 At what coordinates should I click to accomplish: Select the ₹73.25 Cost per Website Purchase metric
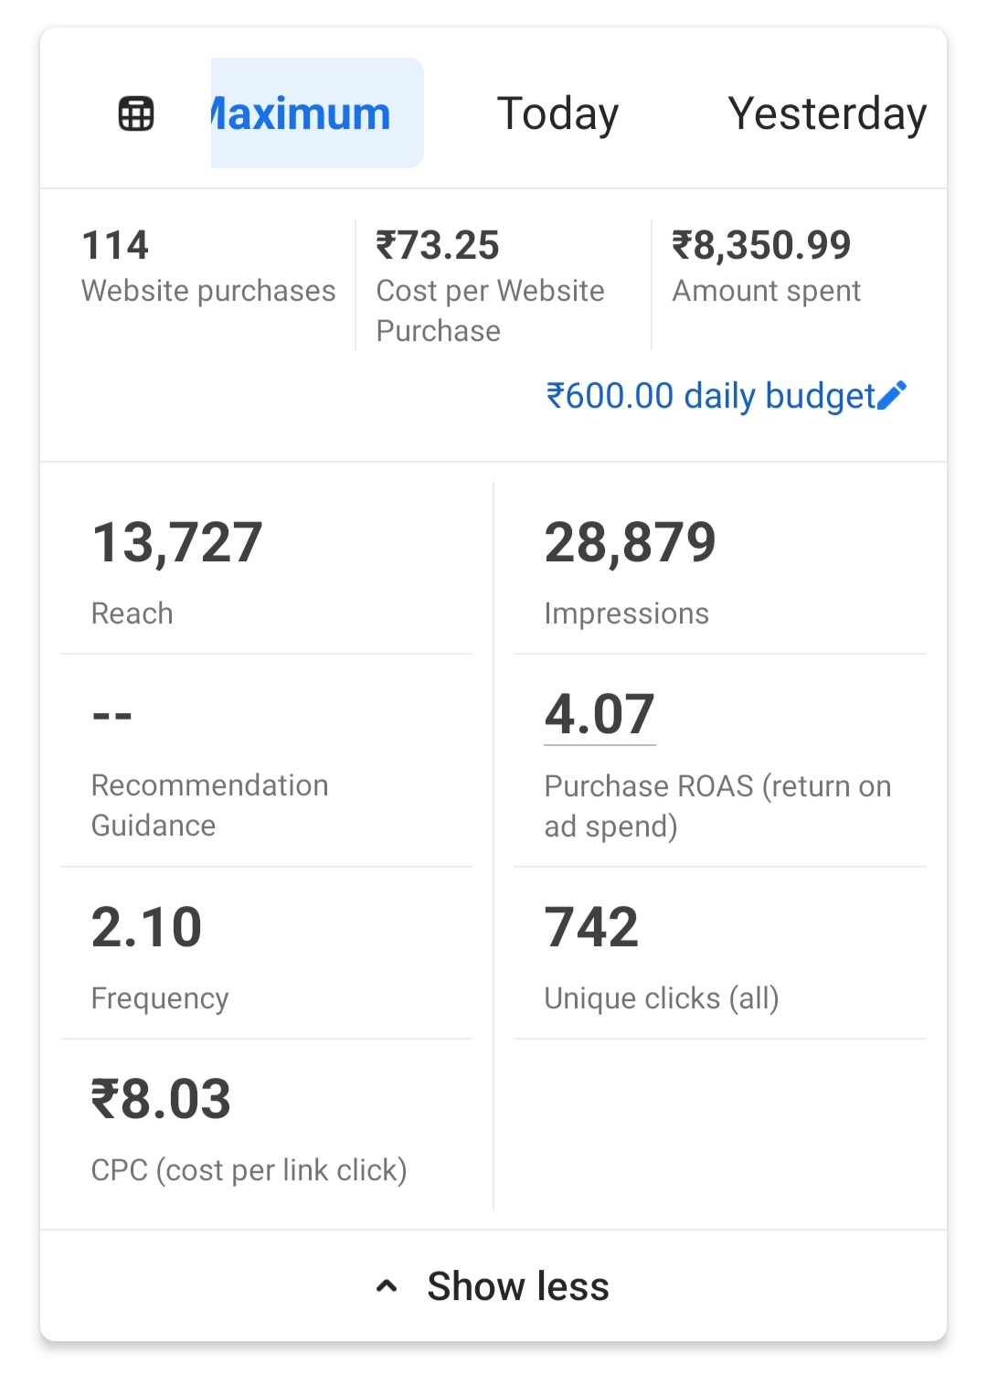coord(491,284)
